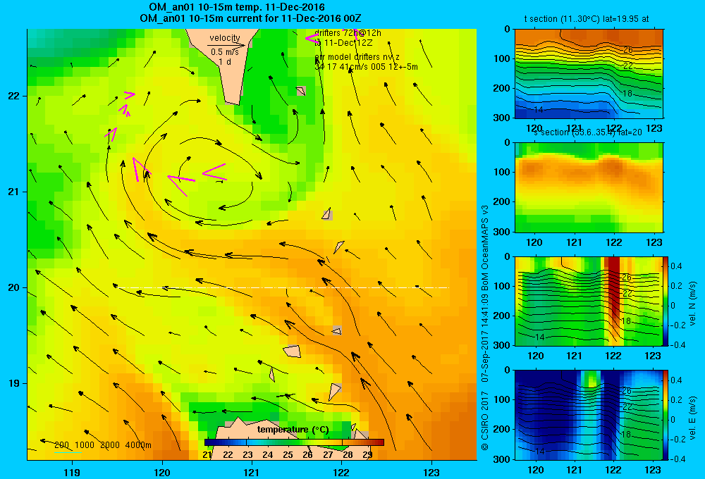705x479 pixels.
Task: Click the '34 17 41cm/s 005 12+-5m' statistics text
Action: 366,67
